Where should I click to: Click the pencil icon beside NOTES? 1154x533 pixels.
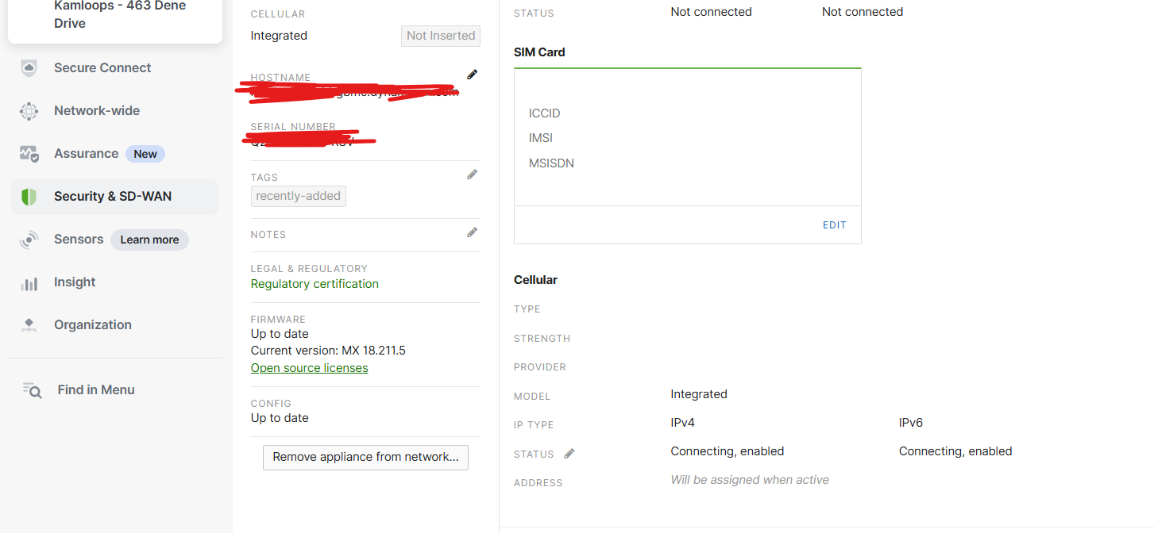(x=472, y=232)
